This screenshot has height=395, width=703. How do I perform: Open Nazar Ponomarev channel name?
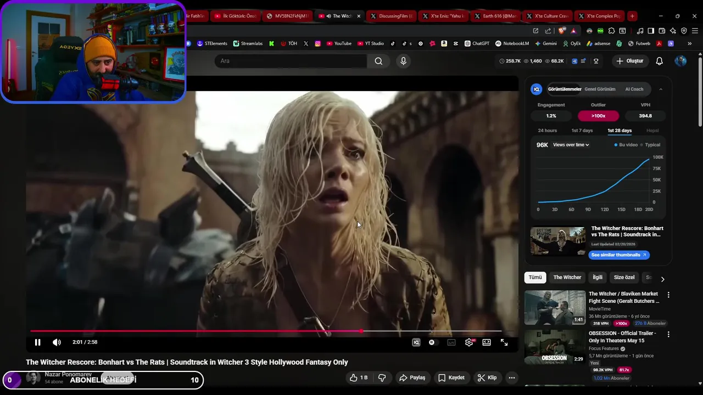click(68, 374)
